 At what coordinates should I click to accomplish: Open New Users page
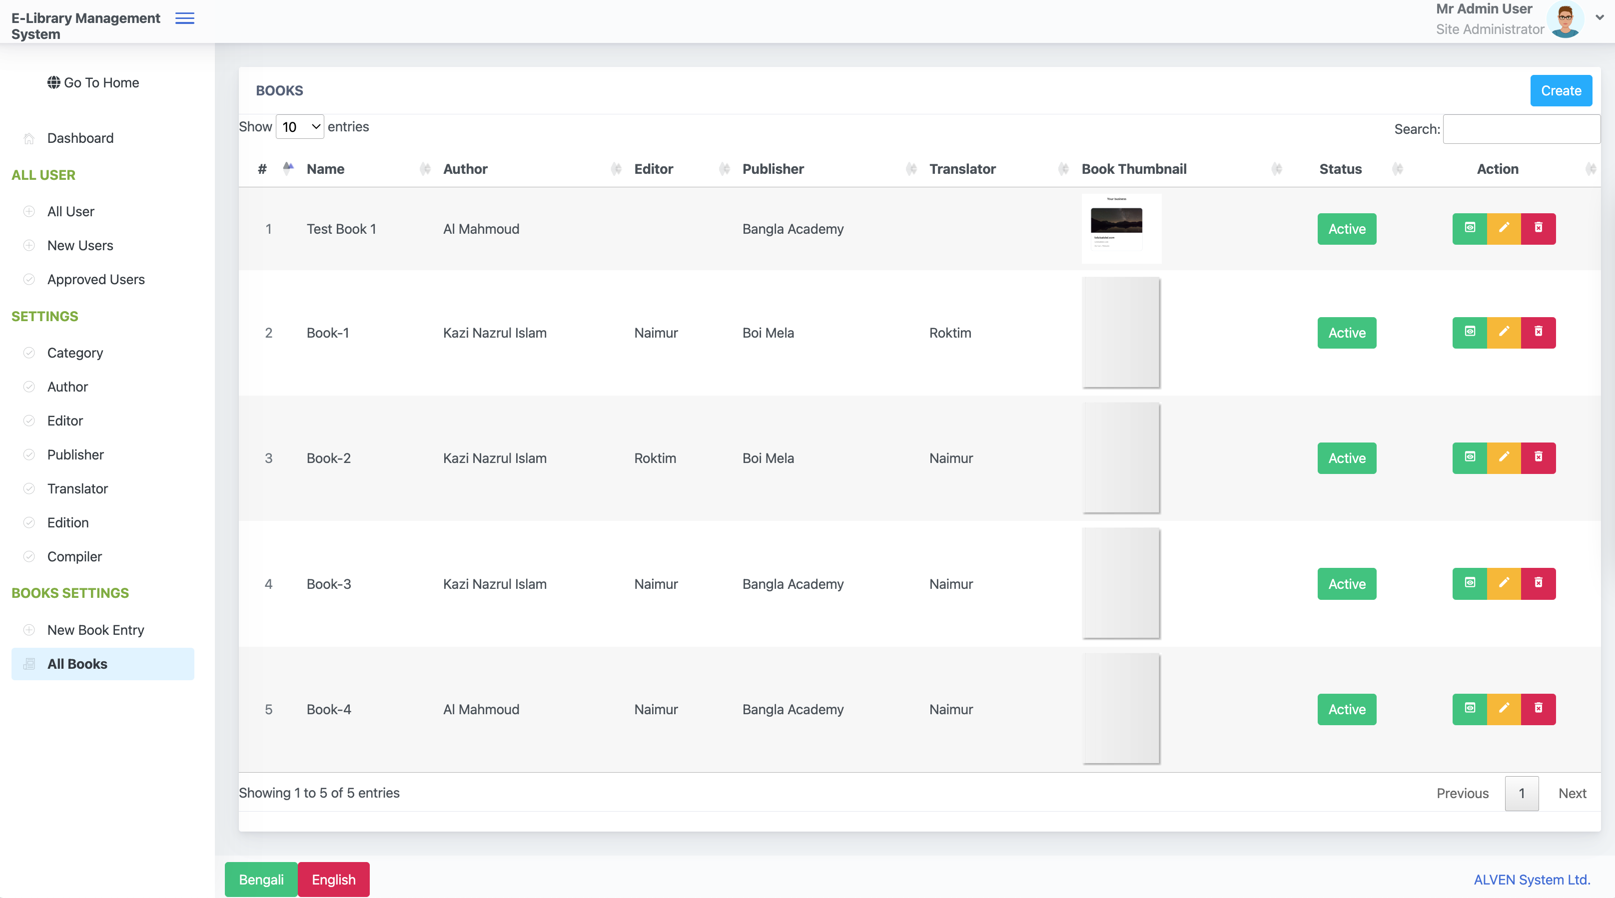pos(80,246)
